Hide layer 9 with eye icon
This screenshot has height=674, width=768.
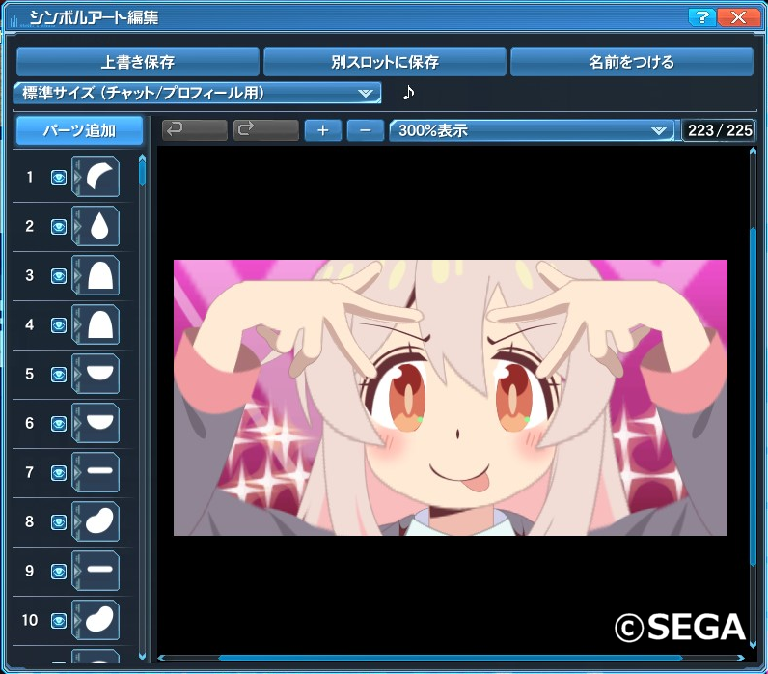click(x=59, y=572)
